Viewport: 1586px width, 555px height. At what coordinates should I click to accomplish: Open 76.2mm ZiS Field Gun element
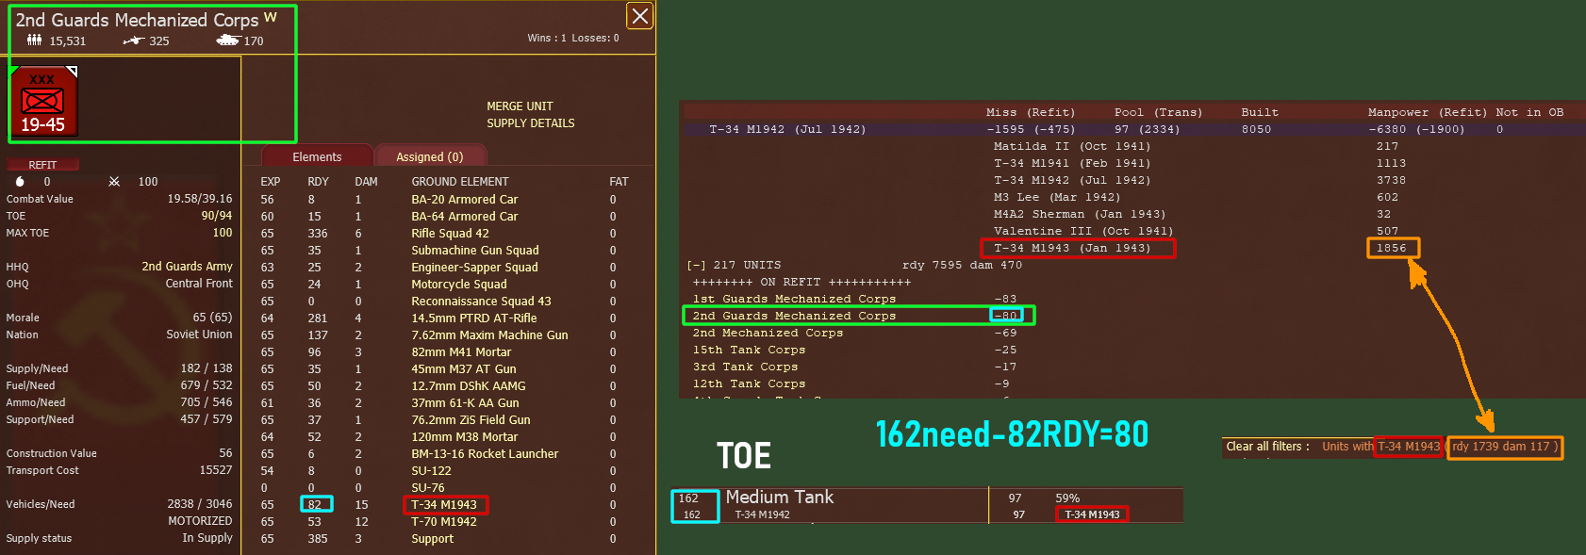[x=471, y=420]
